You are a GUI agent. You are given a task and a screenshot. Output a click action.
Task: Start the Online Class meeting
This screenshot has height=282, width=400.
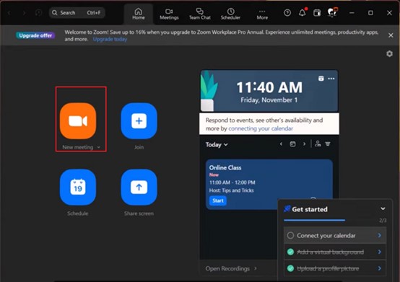coord(218,201)
